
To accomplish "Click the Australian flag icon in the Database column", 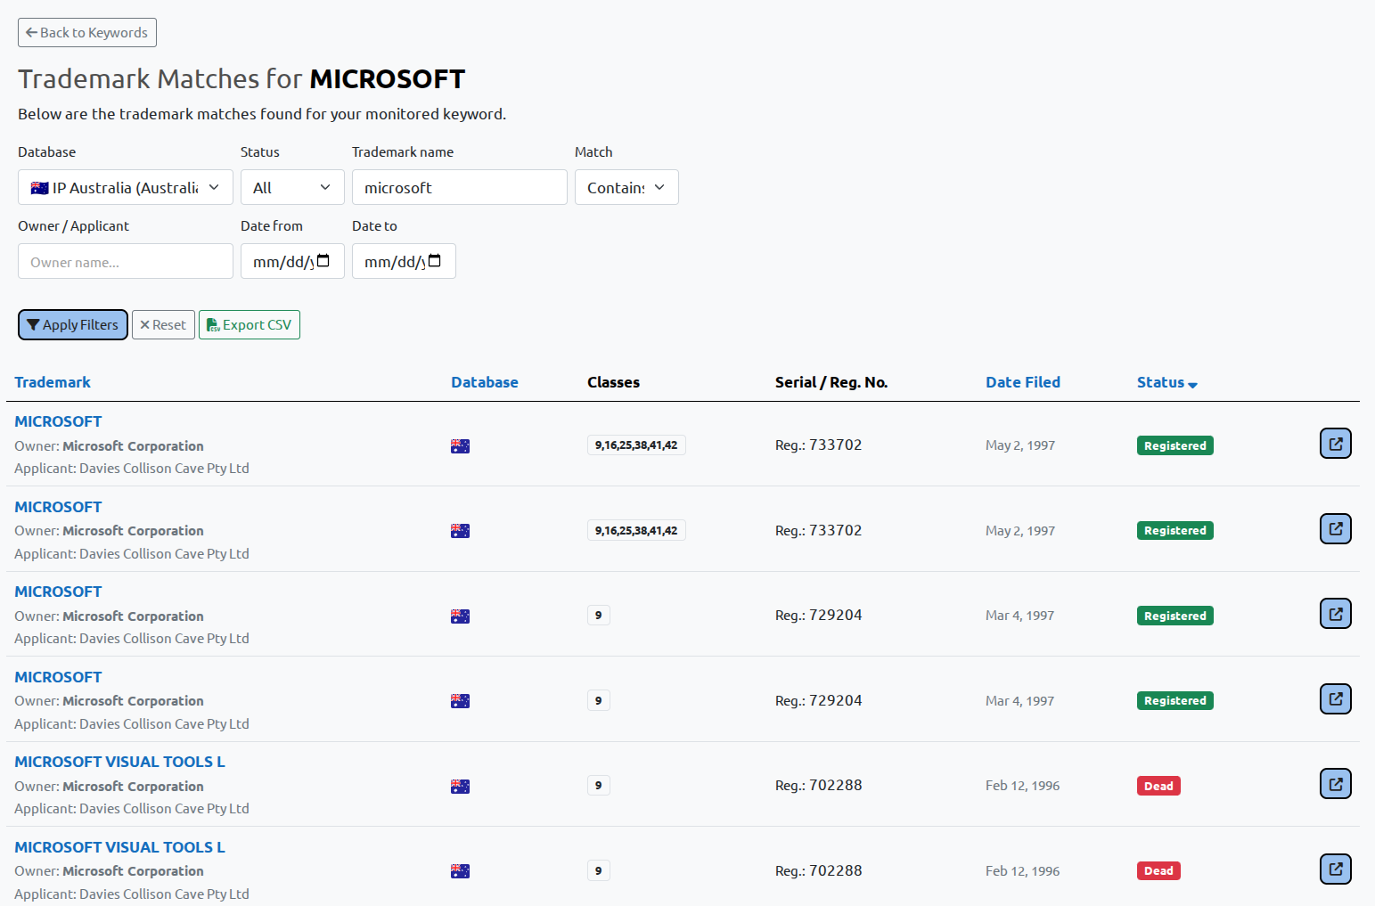I will point(460,445).
